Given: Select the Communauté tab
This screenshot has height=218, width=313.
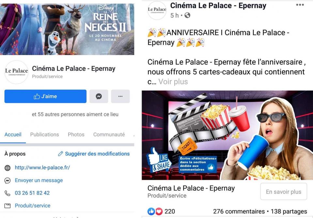Looking at the screenshot, I should (x=109, y=135).
